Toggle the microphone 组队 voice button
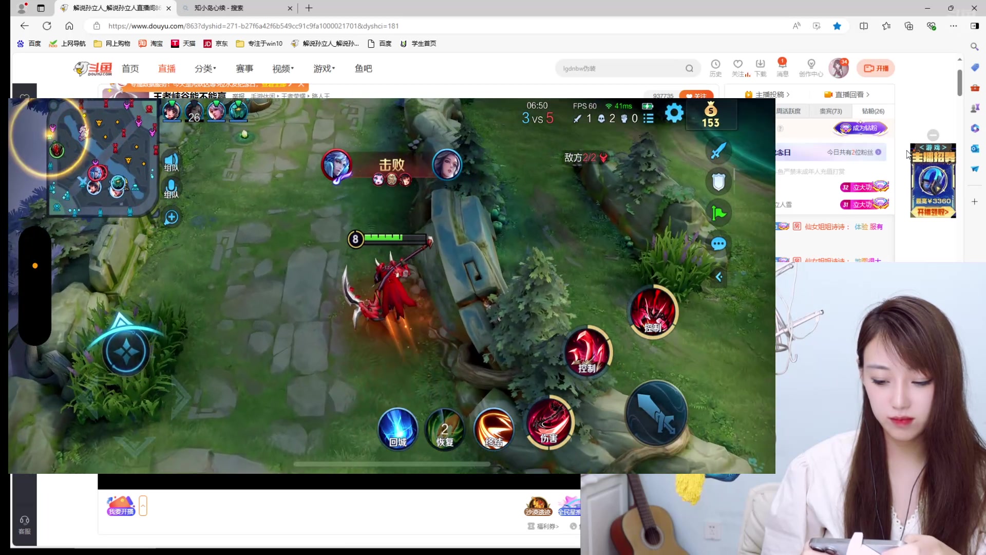 point(171,189)
